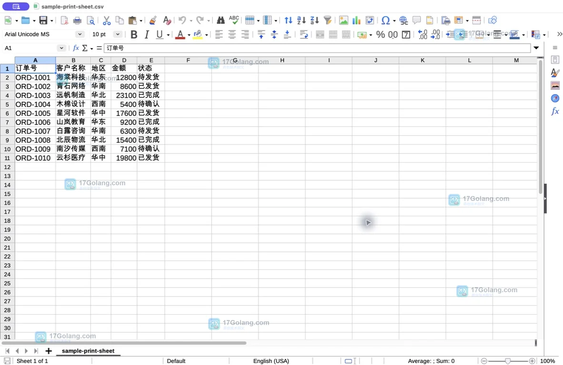
Task: Click the Print icon
Action: coord(77,20)
